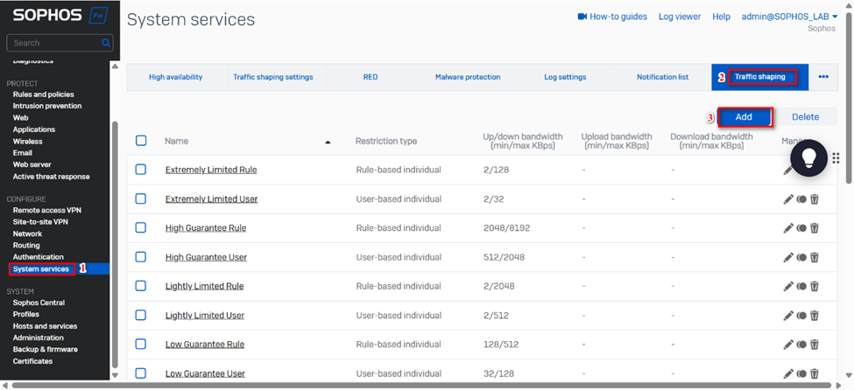
Task: Delete the Low Guarantee Rule policy
Action: tap(815, 345)
